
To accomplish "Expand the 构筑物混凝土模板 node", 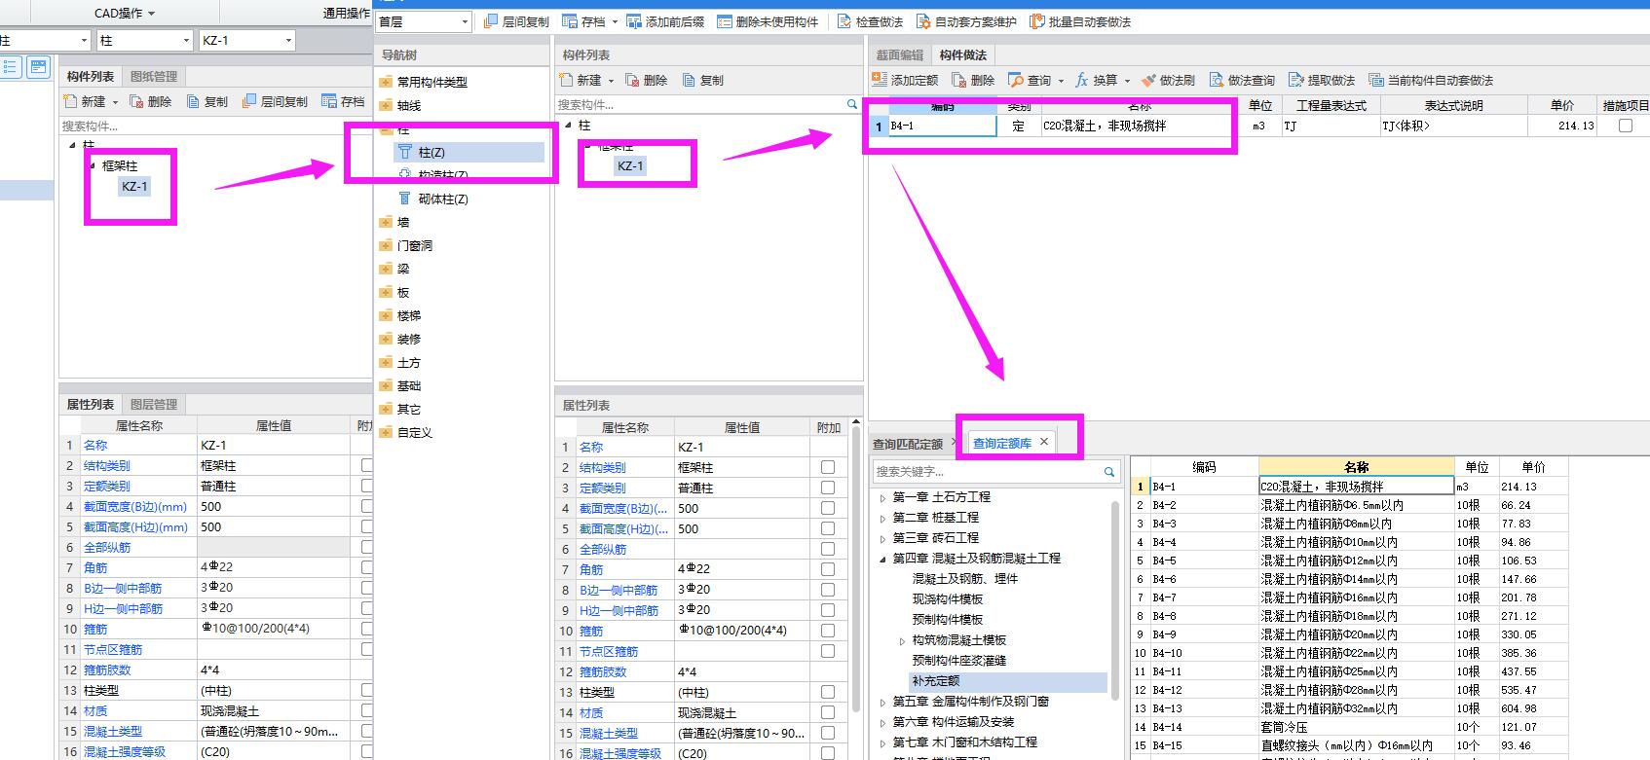I will click(x=902, y=640).
